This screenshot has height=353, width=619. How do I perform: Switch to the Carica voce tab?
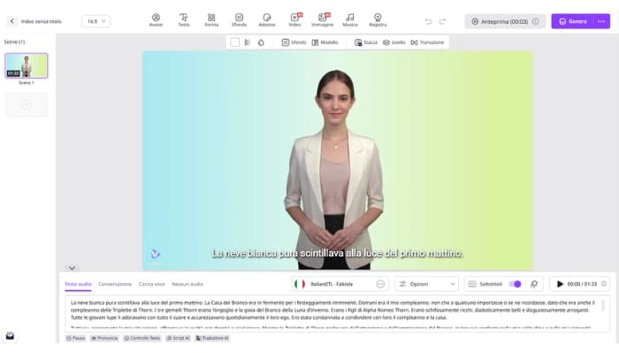pyautogui.click(x=151, y=284)
